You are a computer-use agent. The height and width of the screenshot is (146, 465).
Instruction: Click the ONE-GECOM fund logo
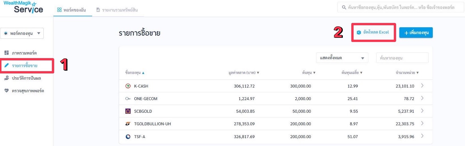(x=128, y=99)
